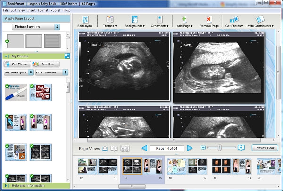Click the Get Photos button in sidebar
Screen dimensions: 283x191
tap(17, 64)
